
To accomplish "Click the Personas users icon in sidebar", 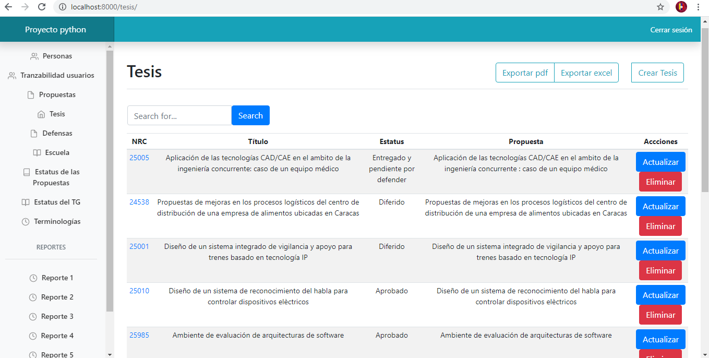I will (34, 56).
